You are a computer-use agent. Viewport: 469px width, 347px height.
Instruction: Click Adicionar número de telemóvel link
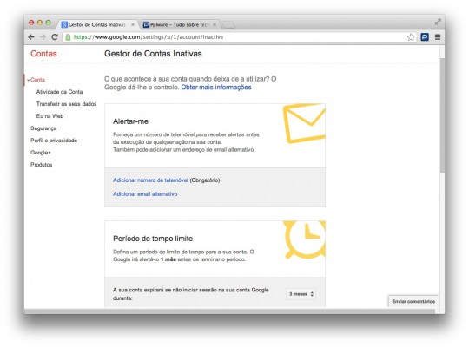(150, 180)
